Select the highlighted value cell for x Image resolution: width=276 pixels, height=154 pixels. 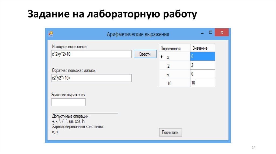(203, 56)
